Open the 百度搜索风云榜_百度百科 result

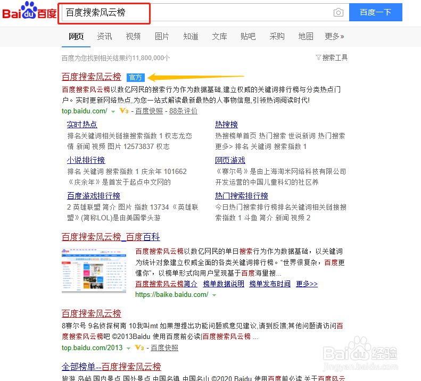pos(111,237)
